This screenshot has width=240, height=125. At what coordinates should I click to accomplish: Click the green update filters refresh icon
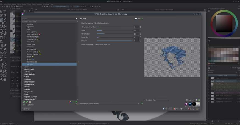point(24,105)
